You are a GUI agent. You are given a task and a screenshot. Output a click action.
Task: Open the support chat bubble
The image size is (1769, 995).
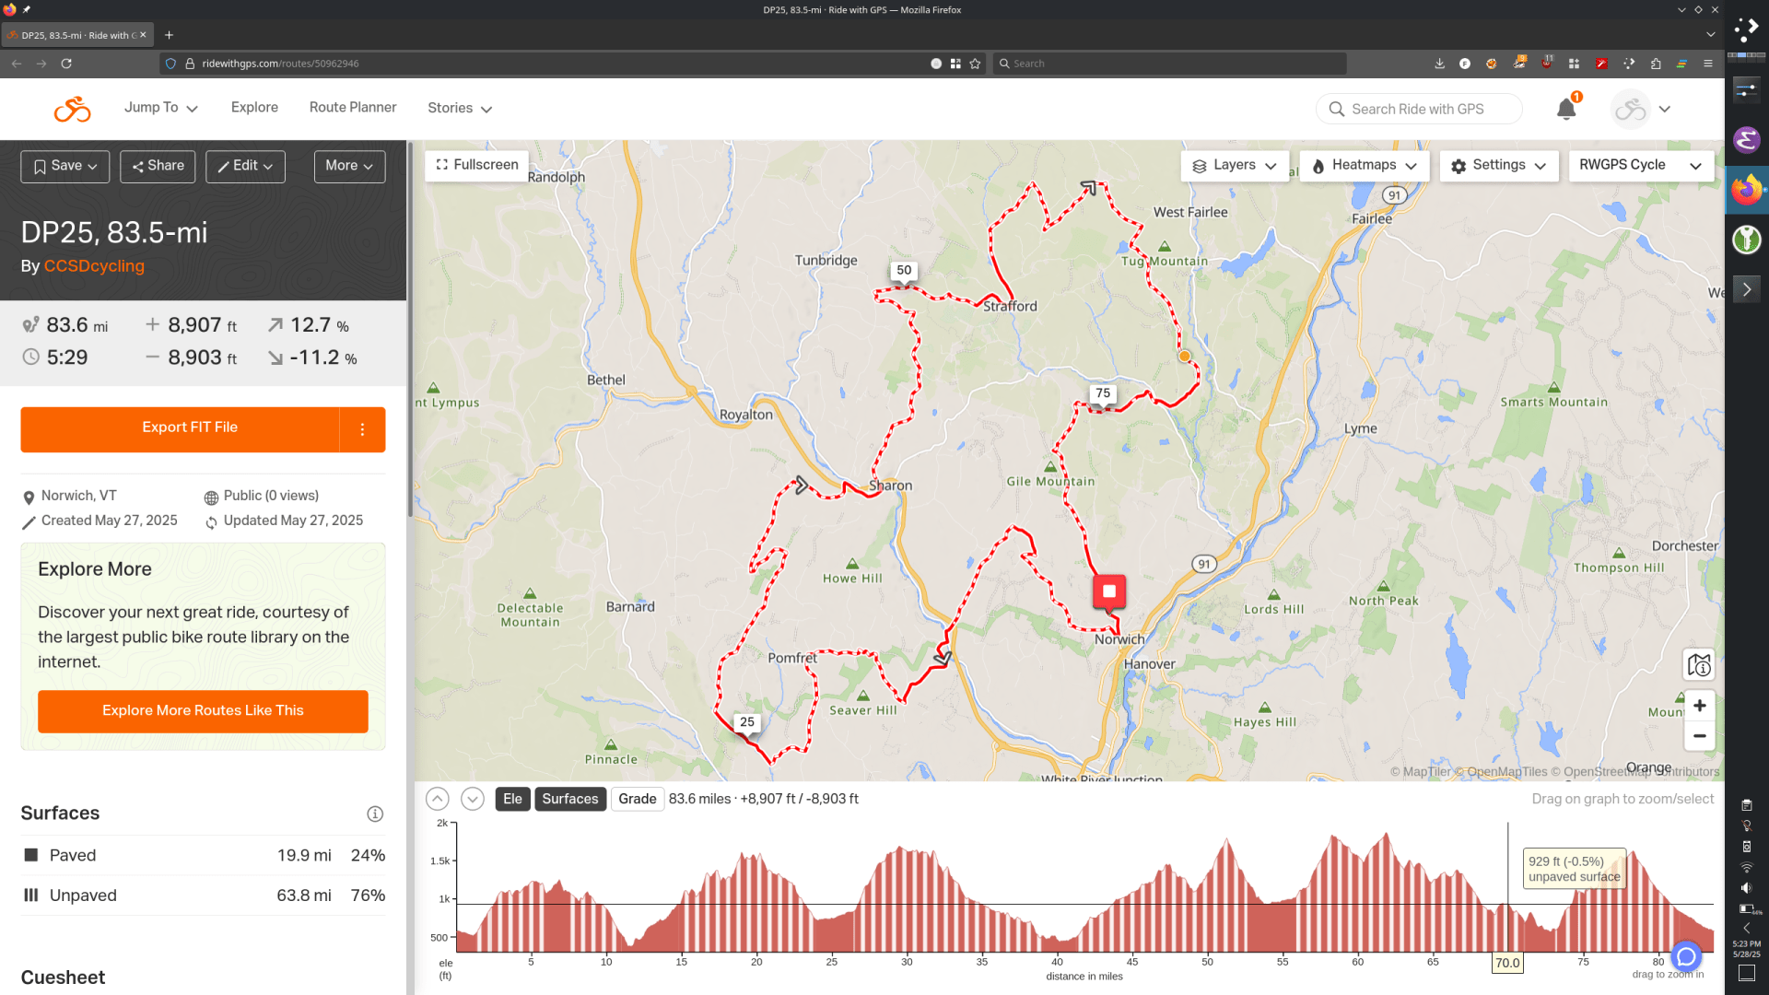(x=1686, y=956)
